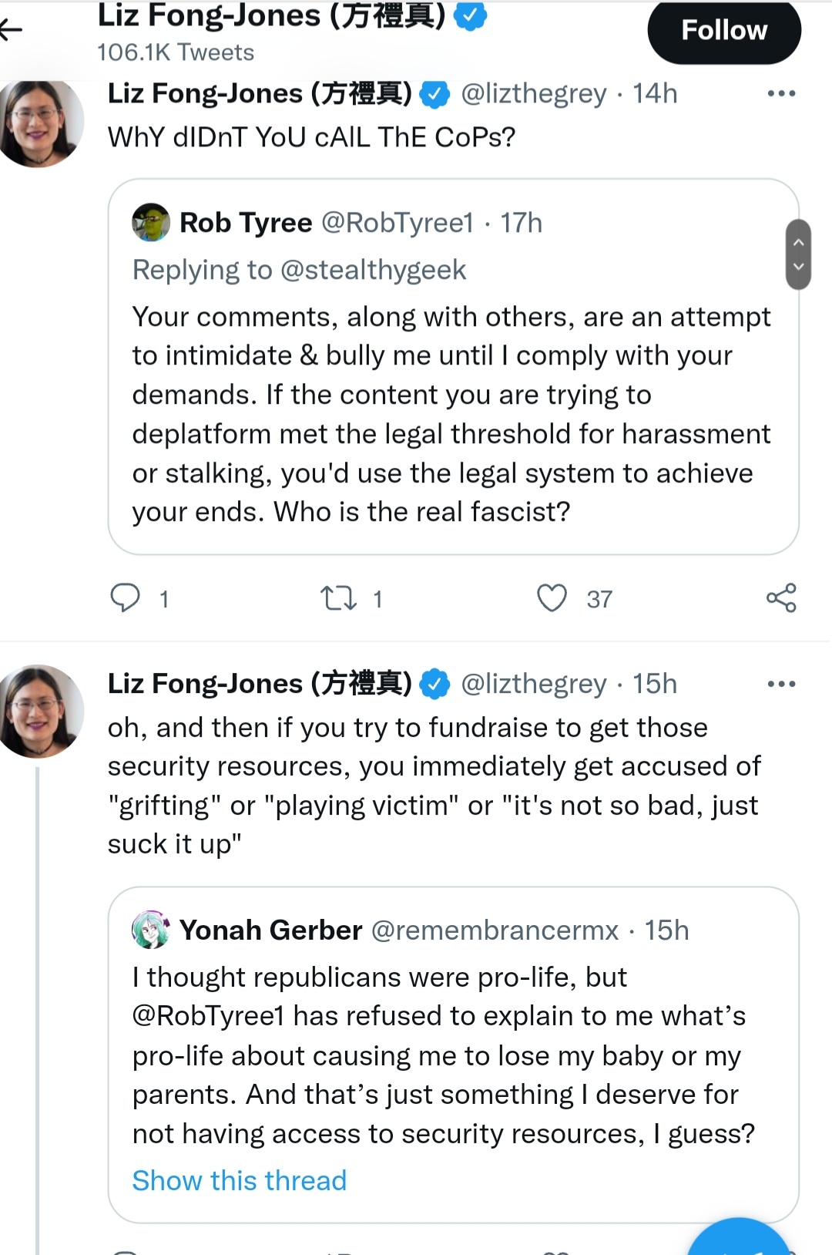Like the 'WhY dIDnT YoU cAlL ThE CoPs' tweet

(552, 598)
